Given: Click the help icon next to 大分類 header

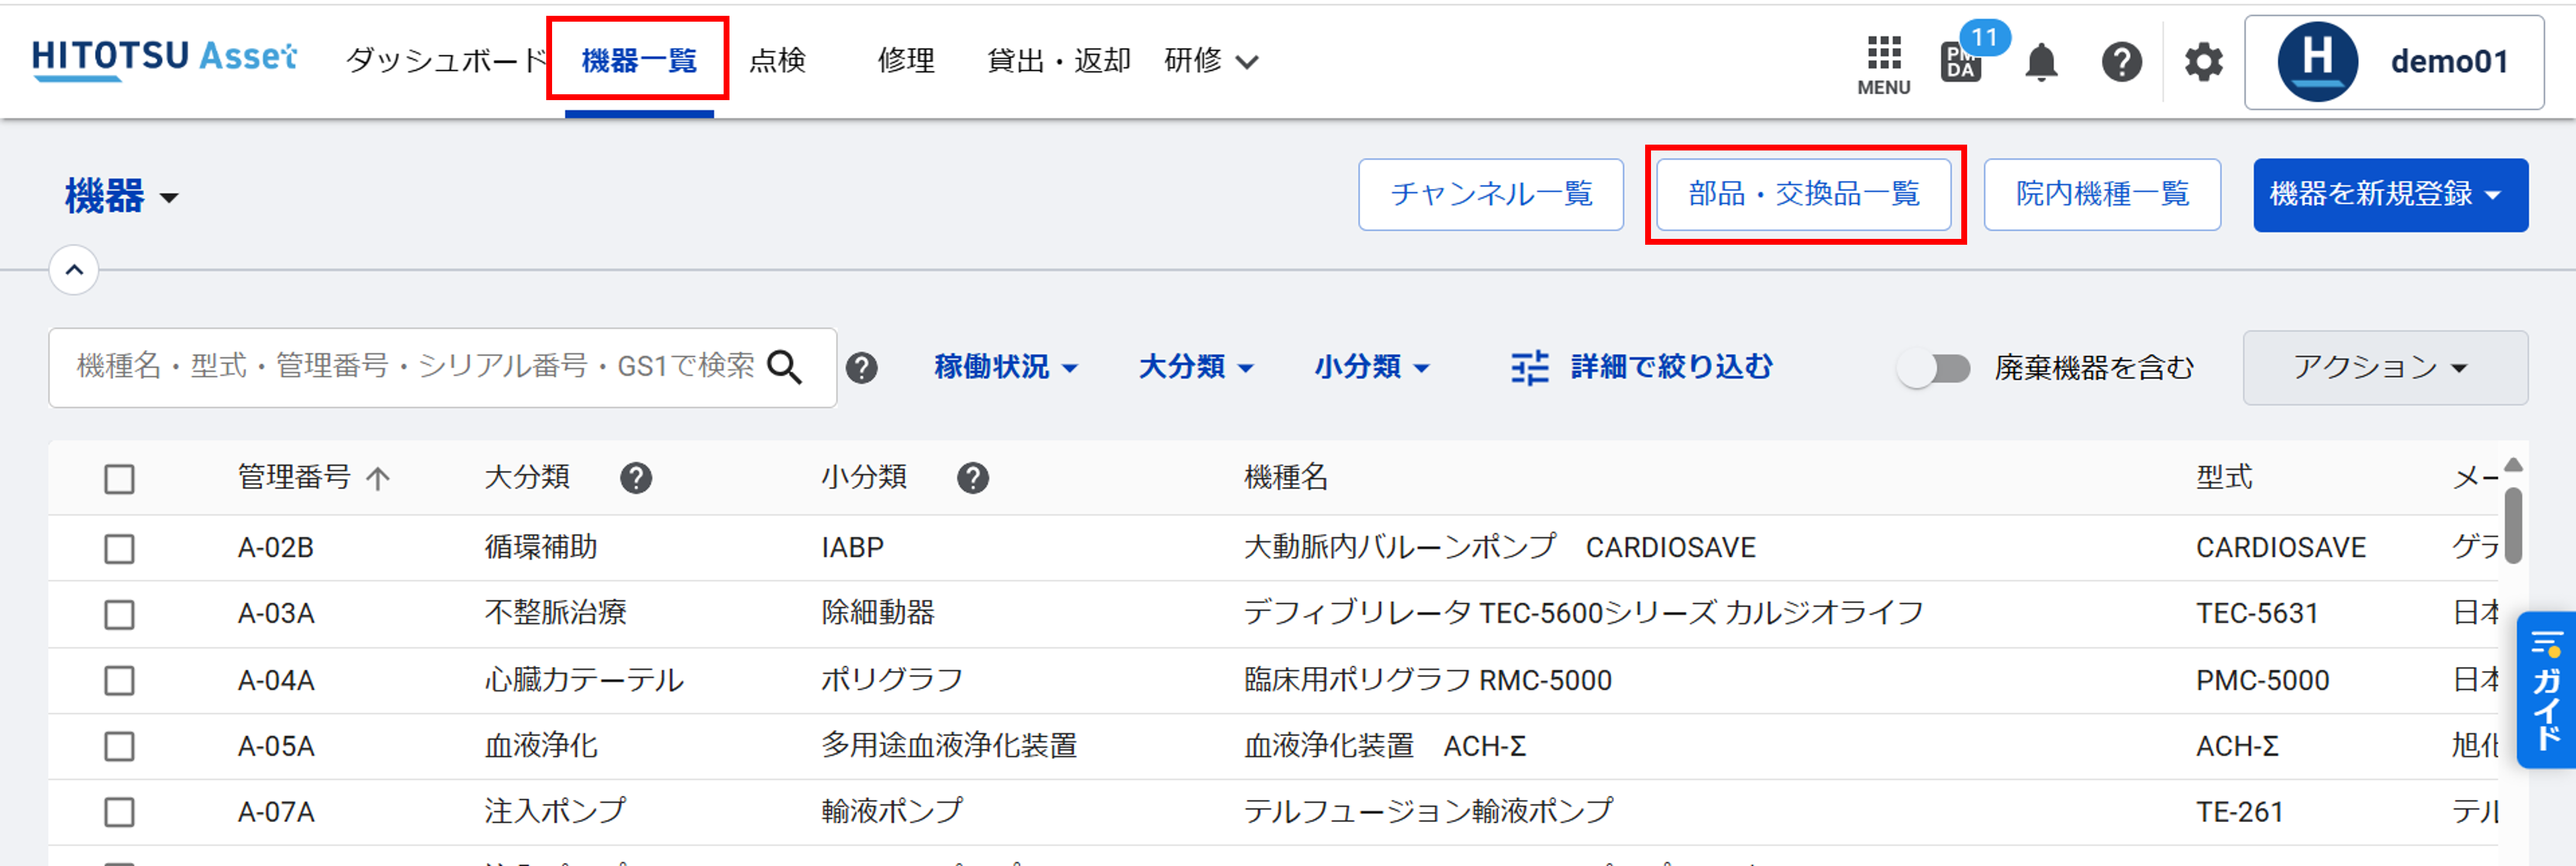Looking at the screenshot, I should [636, 478].
